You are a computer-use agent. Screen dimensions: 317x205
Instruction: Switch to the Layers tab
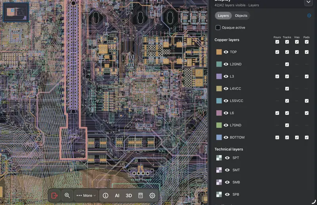(223, 15)
